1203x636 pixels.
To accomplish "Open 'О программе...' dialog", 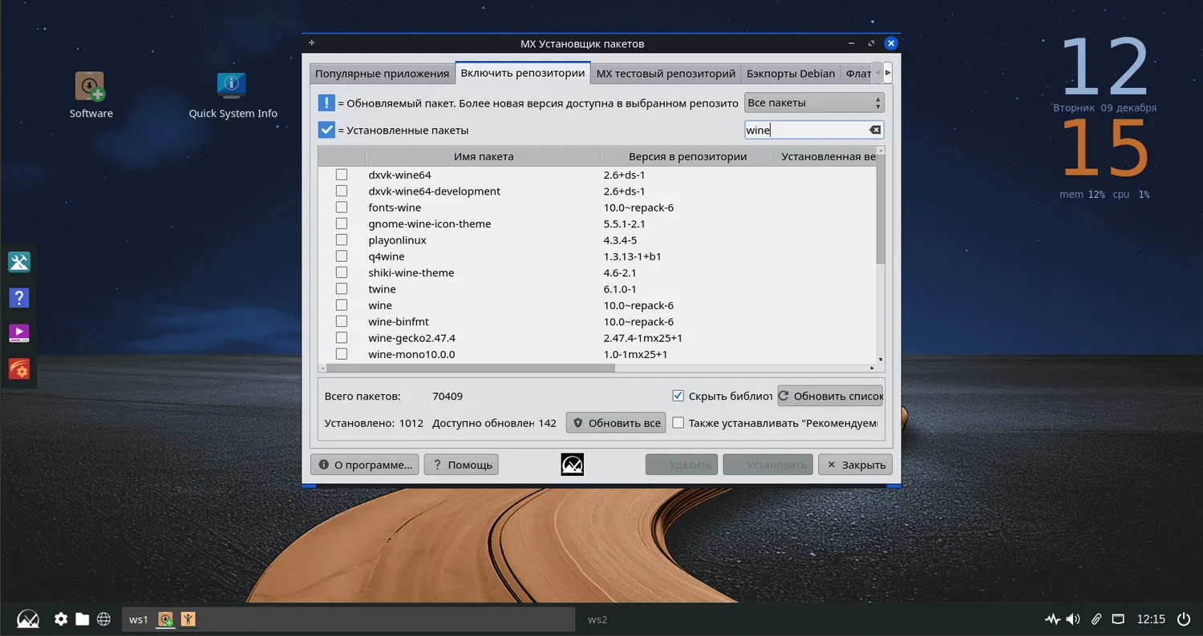I will tap(365, 465).
